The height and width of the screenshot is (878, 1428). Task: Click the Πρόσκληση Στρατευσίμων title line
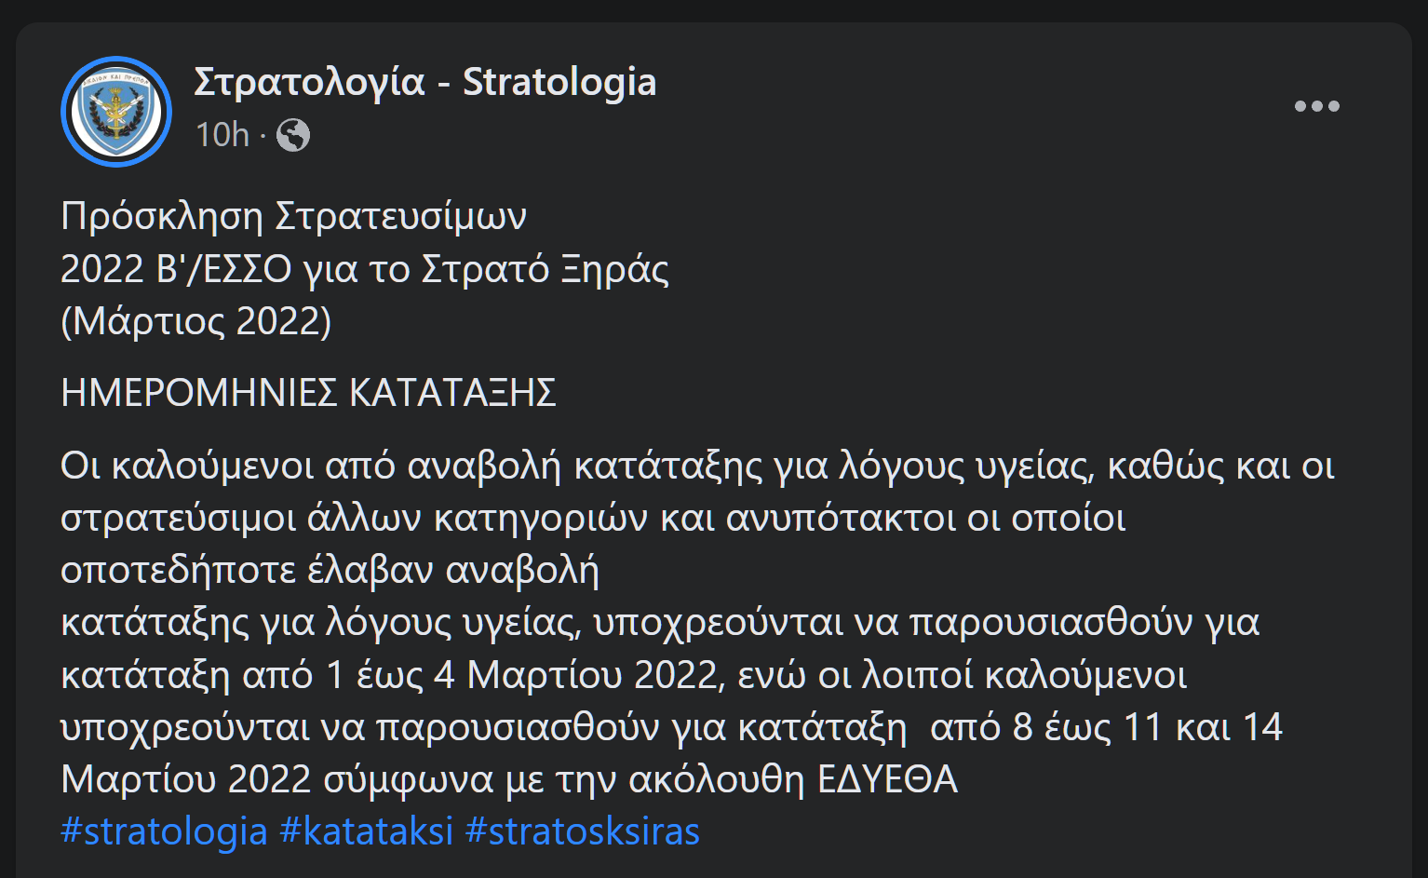(x=293, y=216)
